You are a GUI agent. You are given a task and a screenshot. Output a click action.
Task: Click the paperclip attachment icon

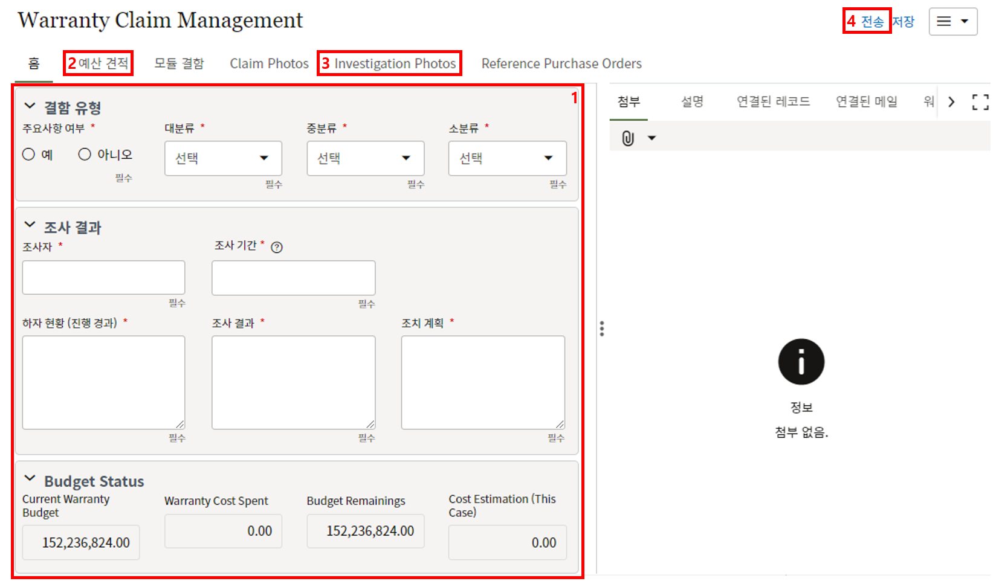pos(628,138)
